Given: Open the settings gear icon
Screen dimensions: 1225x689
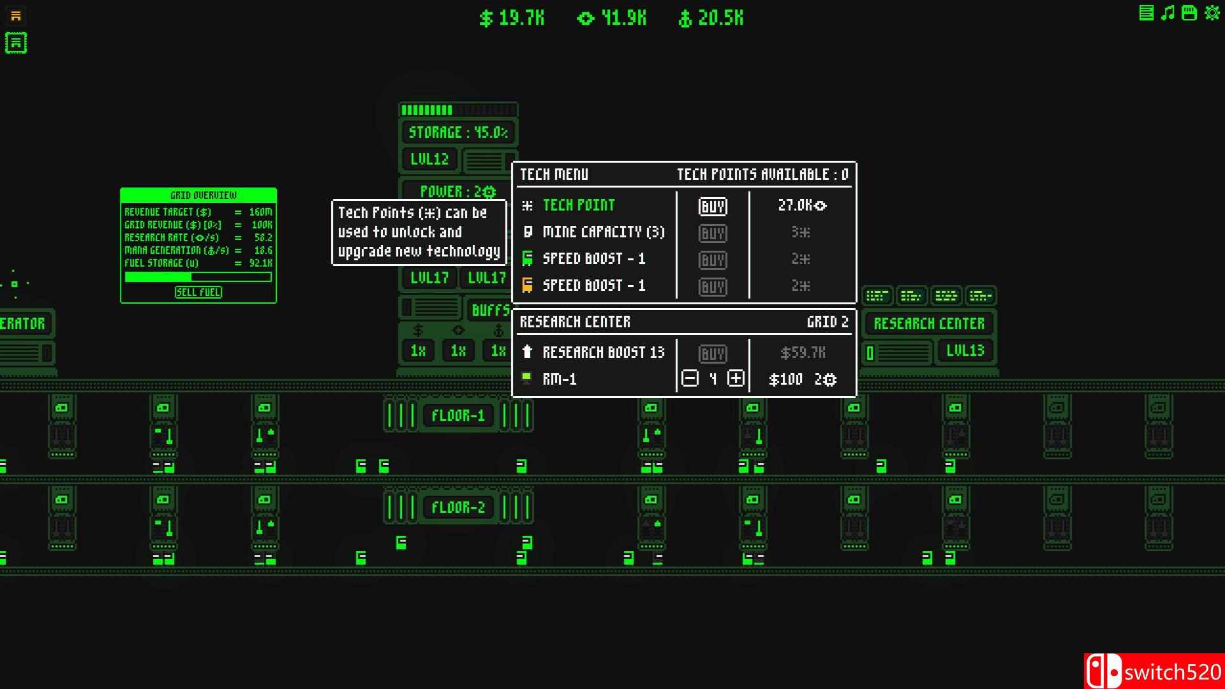Looking at the screenshot, I should pos(1212,13).
